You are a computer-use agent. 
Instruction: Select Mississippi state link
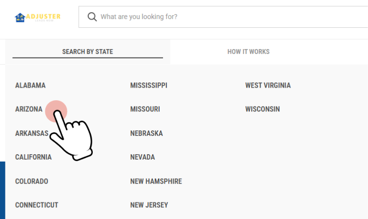coord(149,85)
